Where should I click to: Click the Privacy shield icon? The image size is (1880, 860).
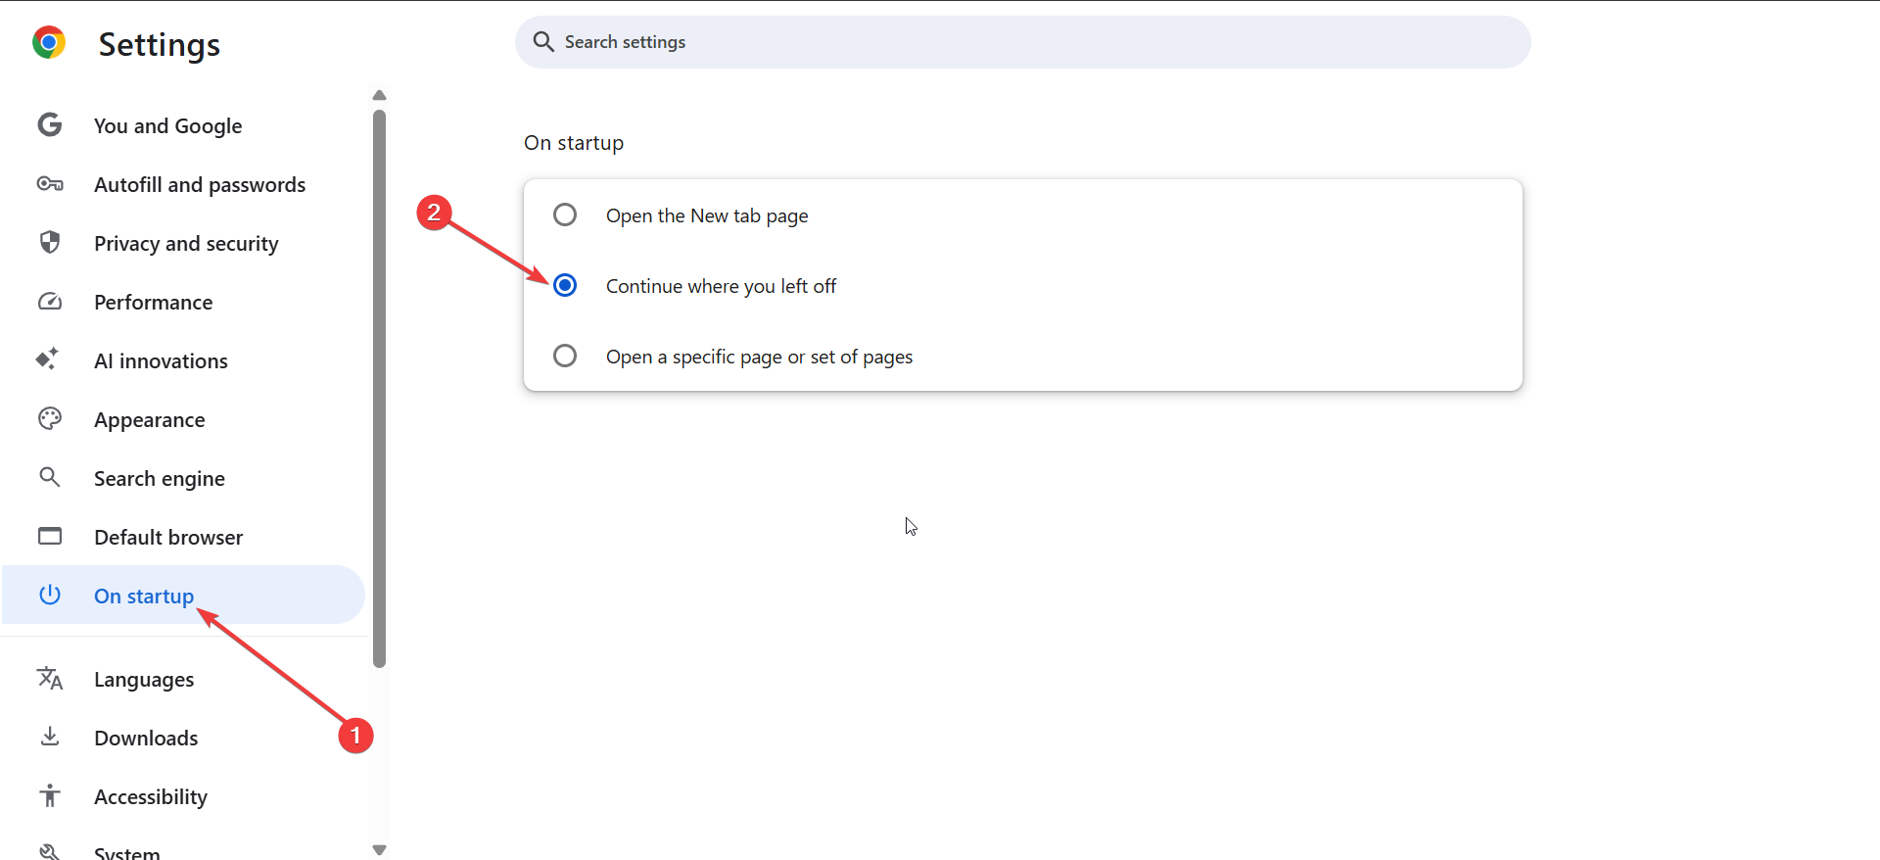click(x=49, y=242)
